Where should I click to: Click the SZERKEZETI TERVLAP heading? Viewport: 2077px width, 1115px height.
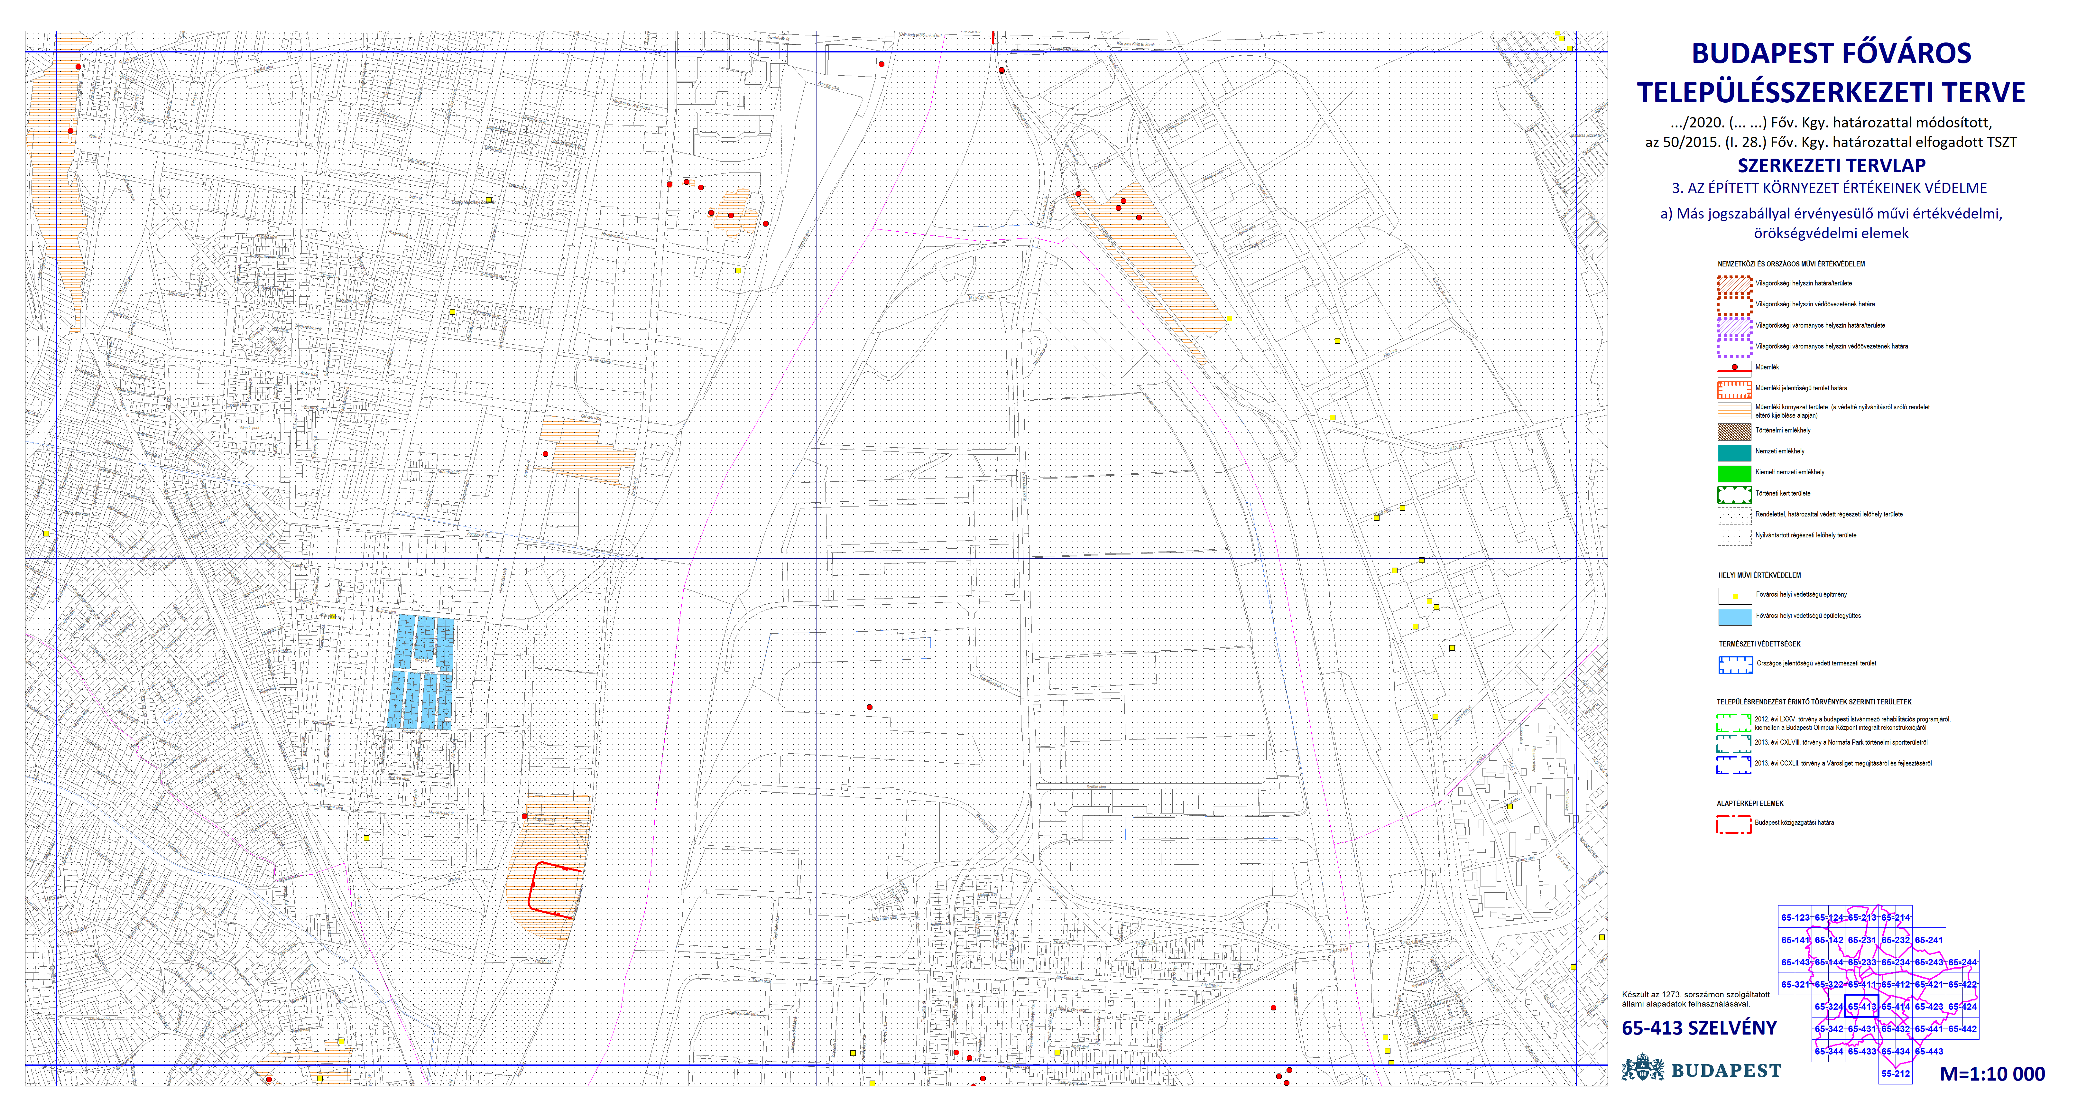1831,165
